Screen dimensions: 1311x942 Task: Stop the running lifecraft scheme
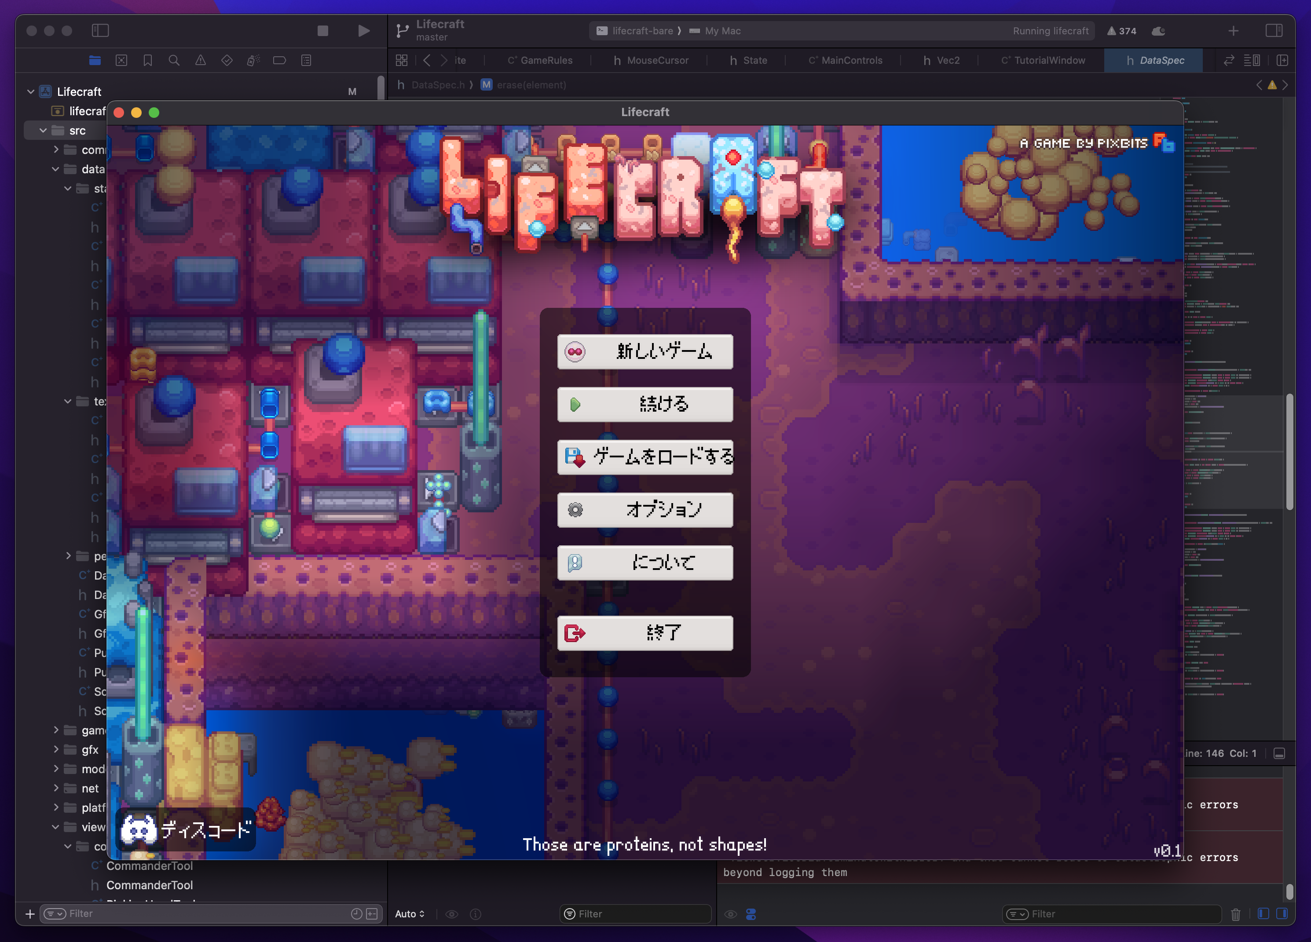[322, 31]
